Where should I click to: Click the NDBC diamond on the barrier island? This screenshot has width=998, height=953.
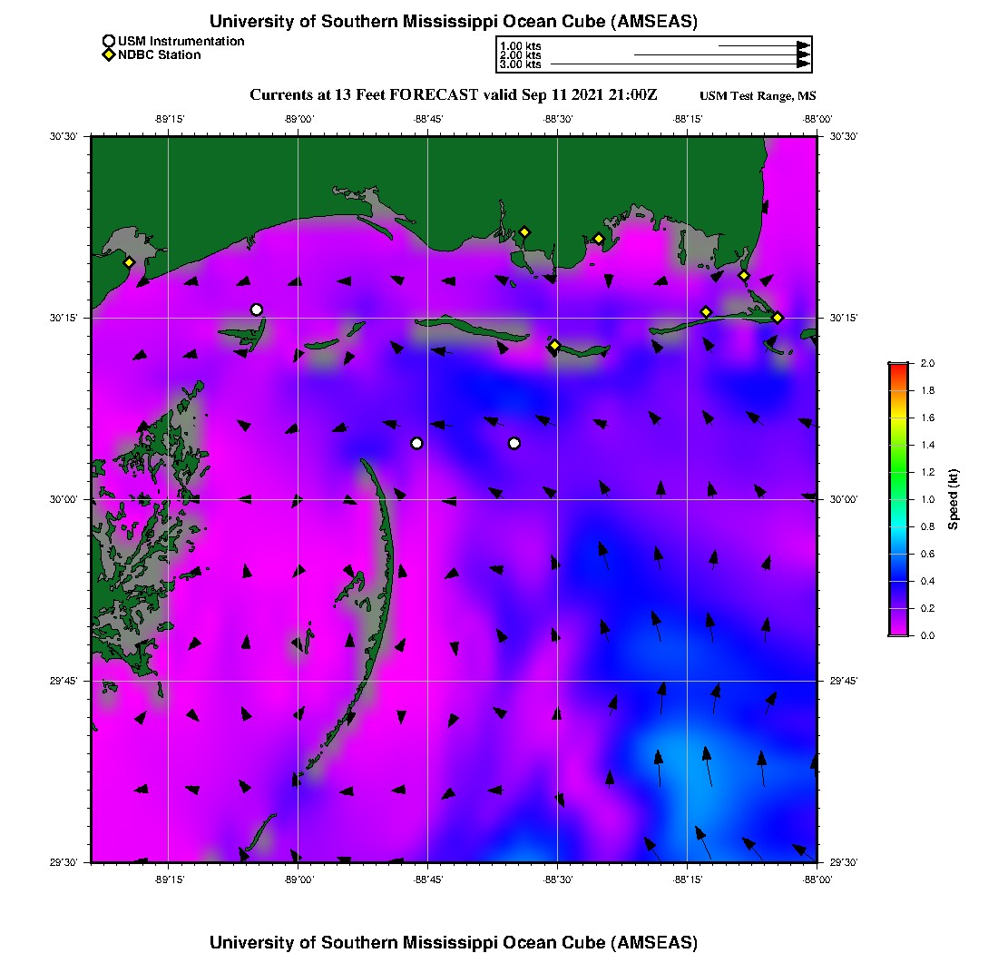click(x=554, y=345)
